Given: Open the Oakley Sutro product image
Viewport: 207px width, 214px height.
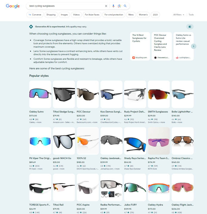Looking at the screenshot, I should coord(40,94).
